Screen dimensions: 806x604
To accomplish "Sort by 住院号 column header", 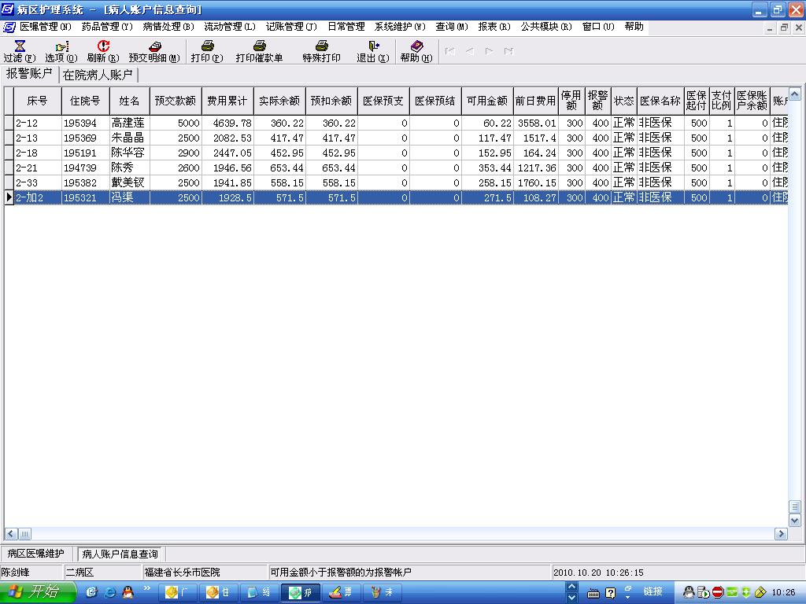I will (85, 101).
